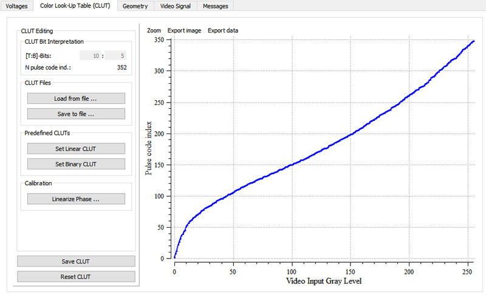Switch to the Voltages tab

(16, 6)
